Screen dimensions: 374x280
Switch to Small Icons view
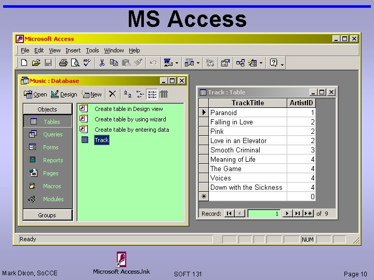tap(140, 94)
